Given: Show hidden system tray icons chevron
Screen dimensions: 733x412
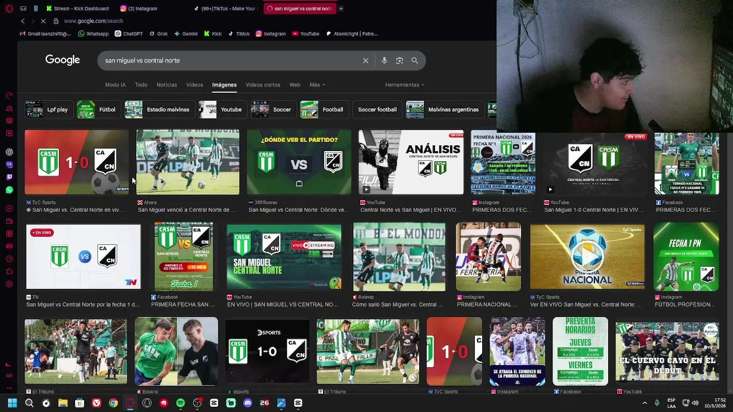Looking at the screenshot, I should pos(645,403).
